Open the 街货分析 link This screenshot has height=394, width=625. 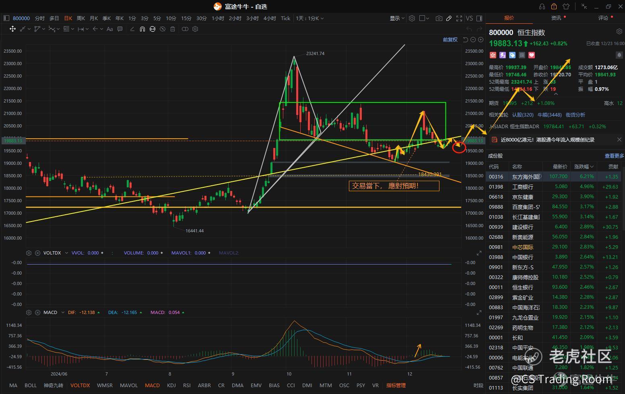click(x=575, y=115)
